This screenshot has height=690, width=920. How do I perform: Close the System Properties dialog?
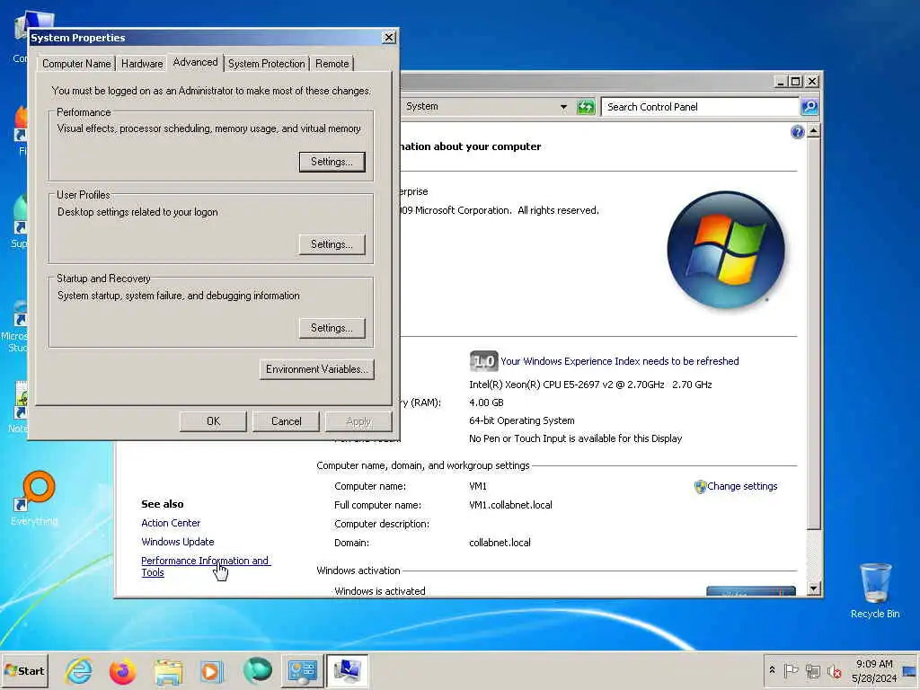(388, 38)
